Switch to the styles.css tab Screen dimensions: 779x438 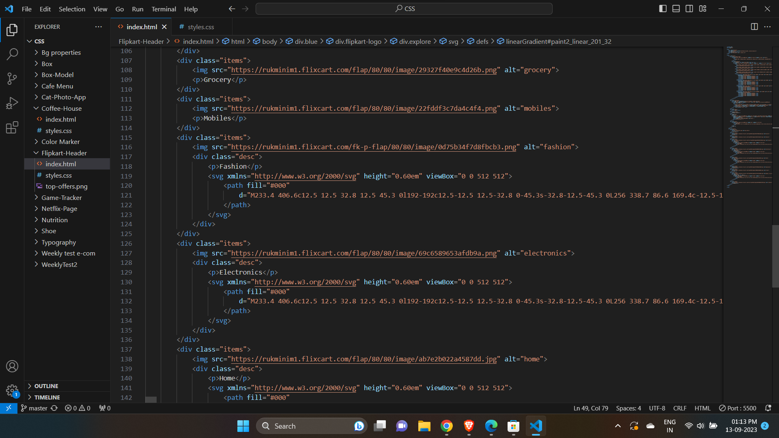click(200, 27)
